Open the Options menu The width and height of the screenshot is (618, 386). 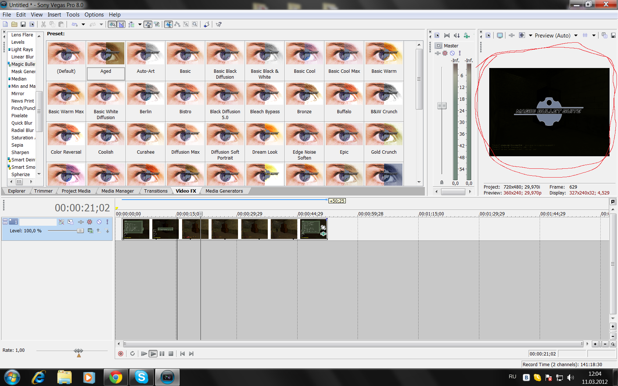point(94,15)
